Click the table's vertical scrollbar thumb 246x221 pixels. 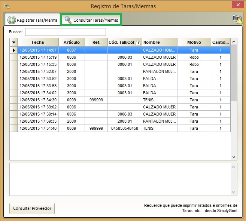click(234, 73)
